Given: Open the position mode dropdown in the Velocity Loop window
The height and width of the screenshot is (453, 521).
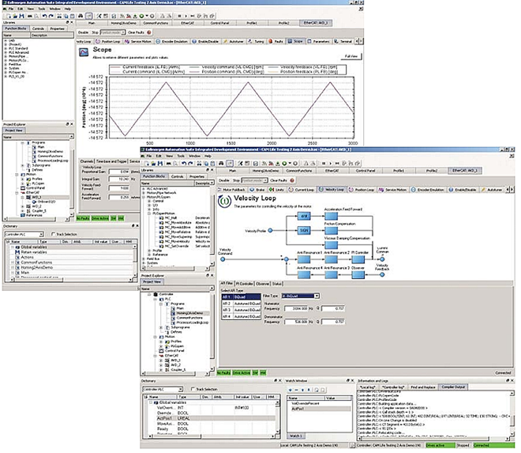Looking at the screenshot, I should point(265,180).
